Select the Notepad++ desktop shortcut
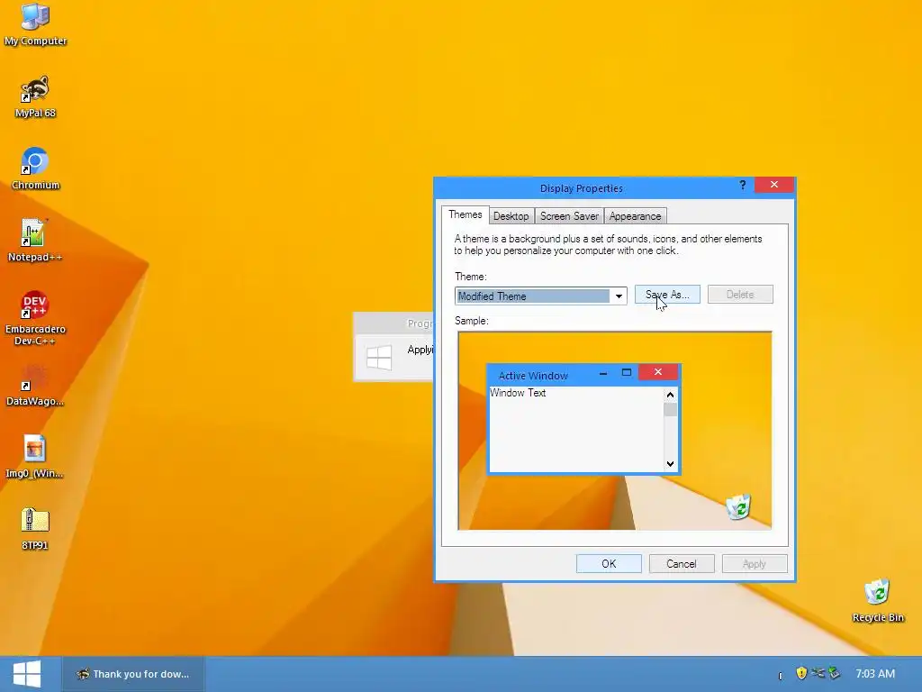Screen dimensions: 922x692 point(35,241)
